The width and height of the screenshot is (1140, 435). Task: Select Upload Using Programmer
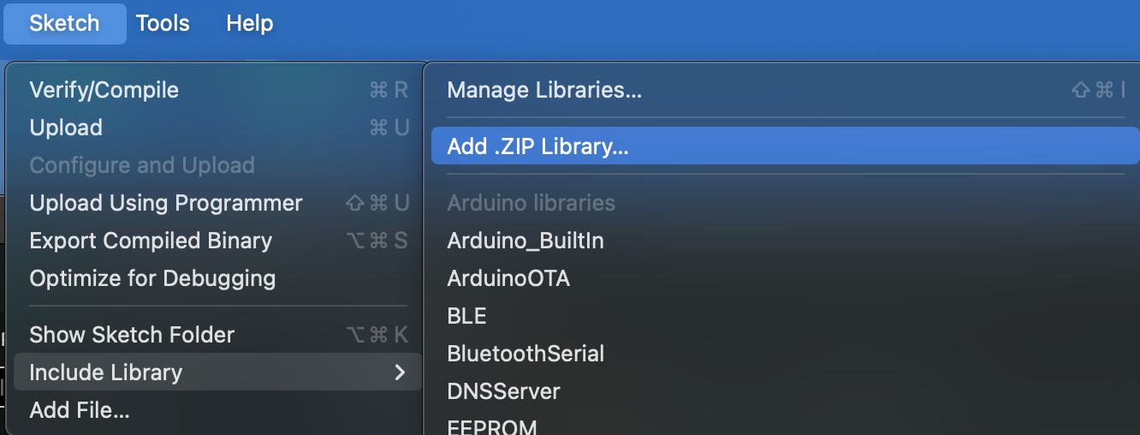click(x=166, y=203)
